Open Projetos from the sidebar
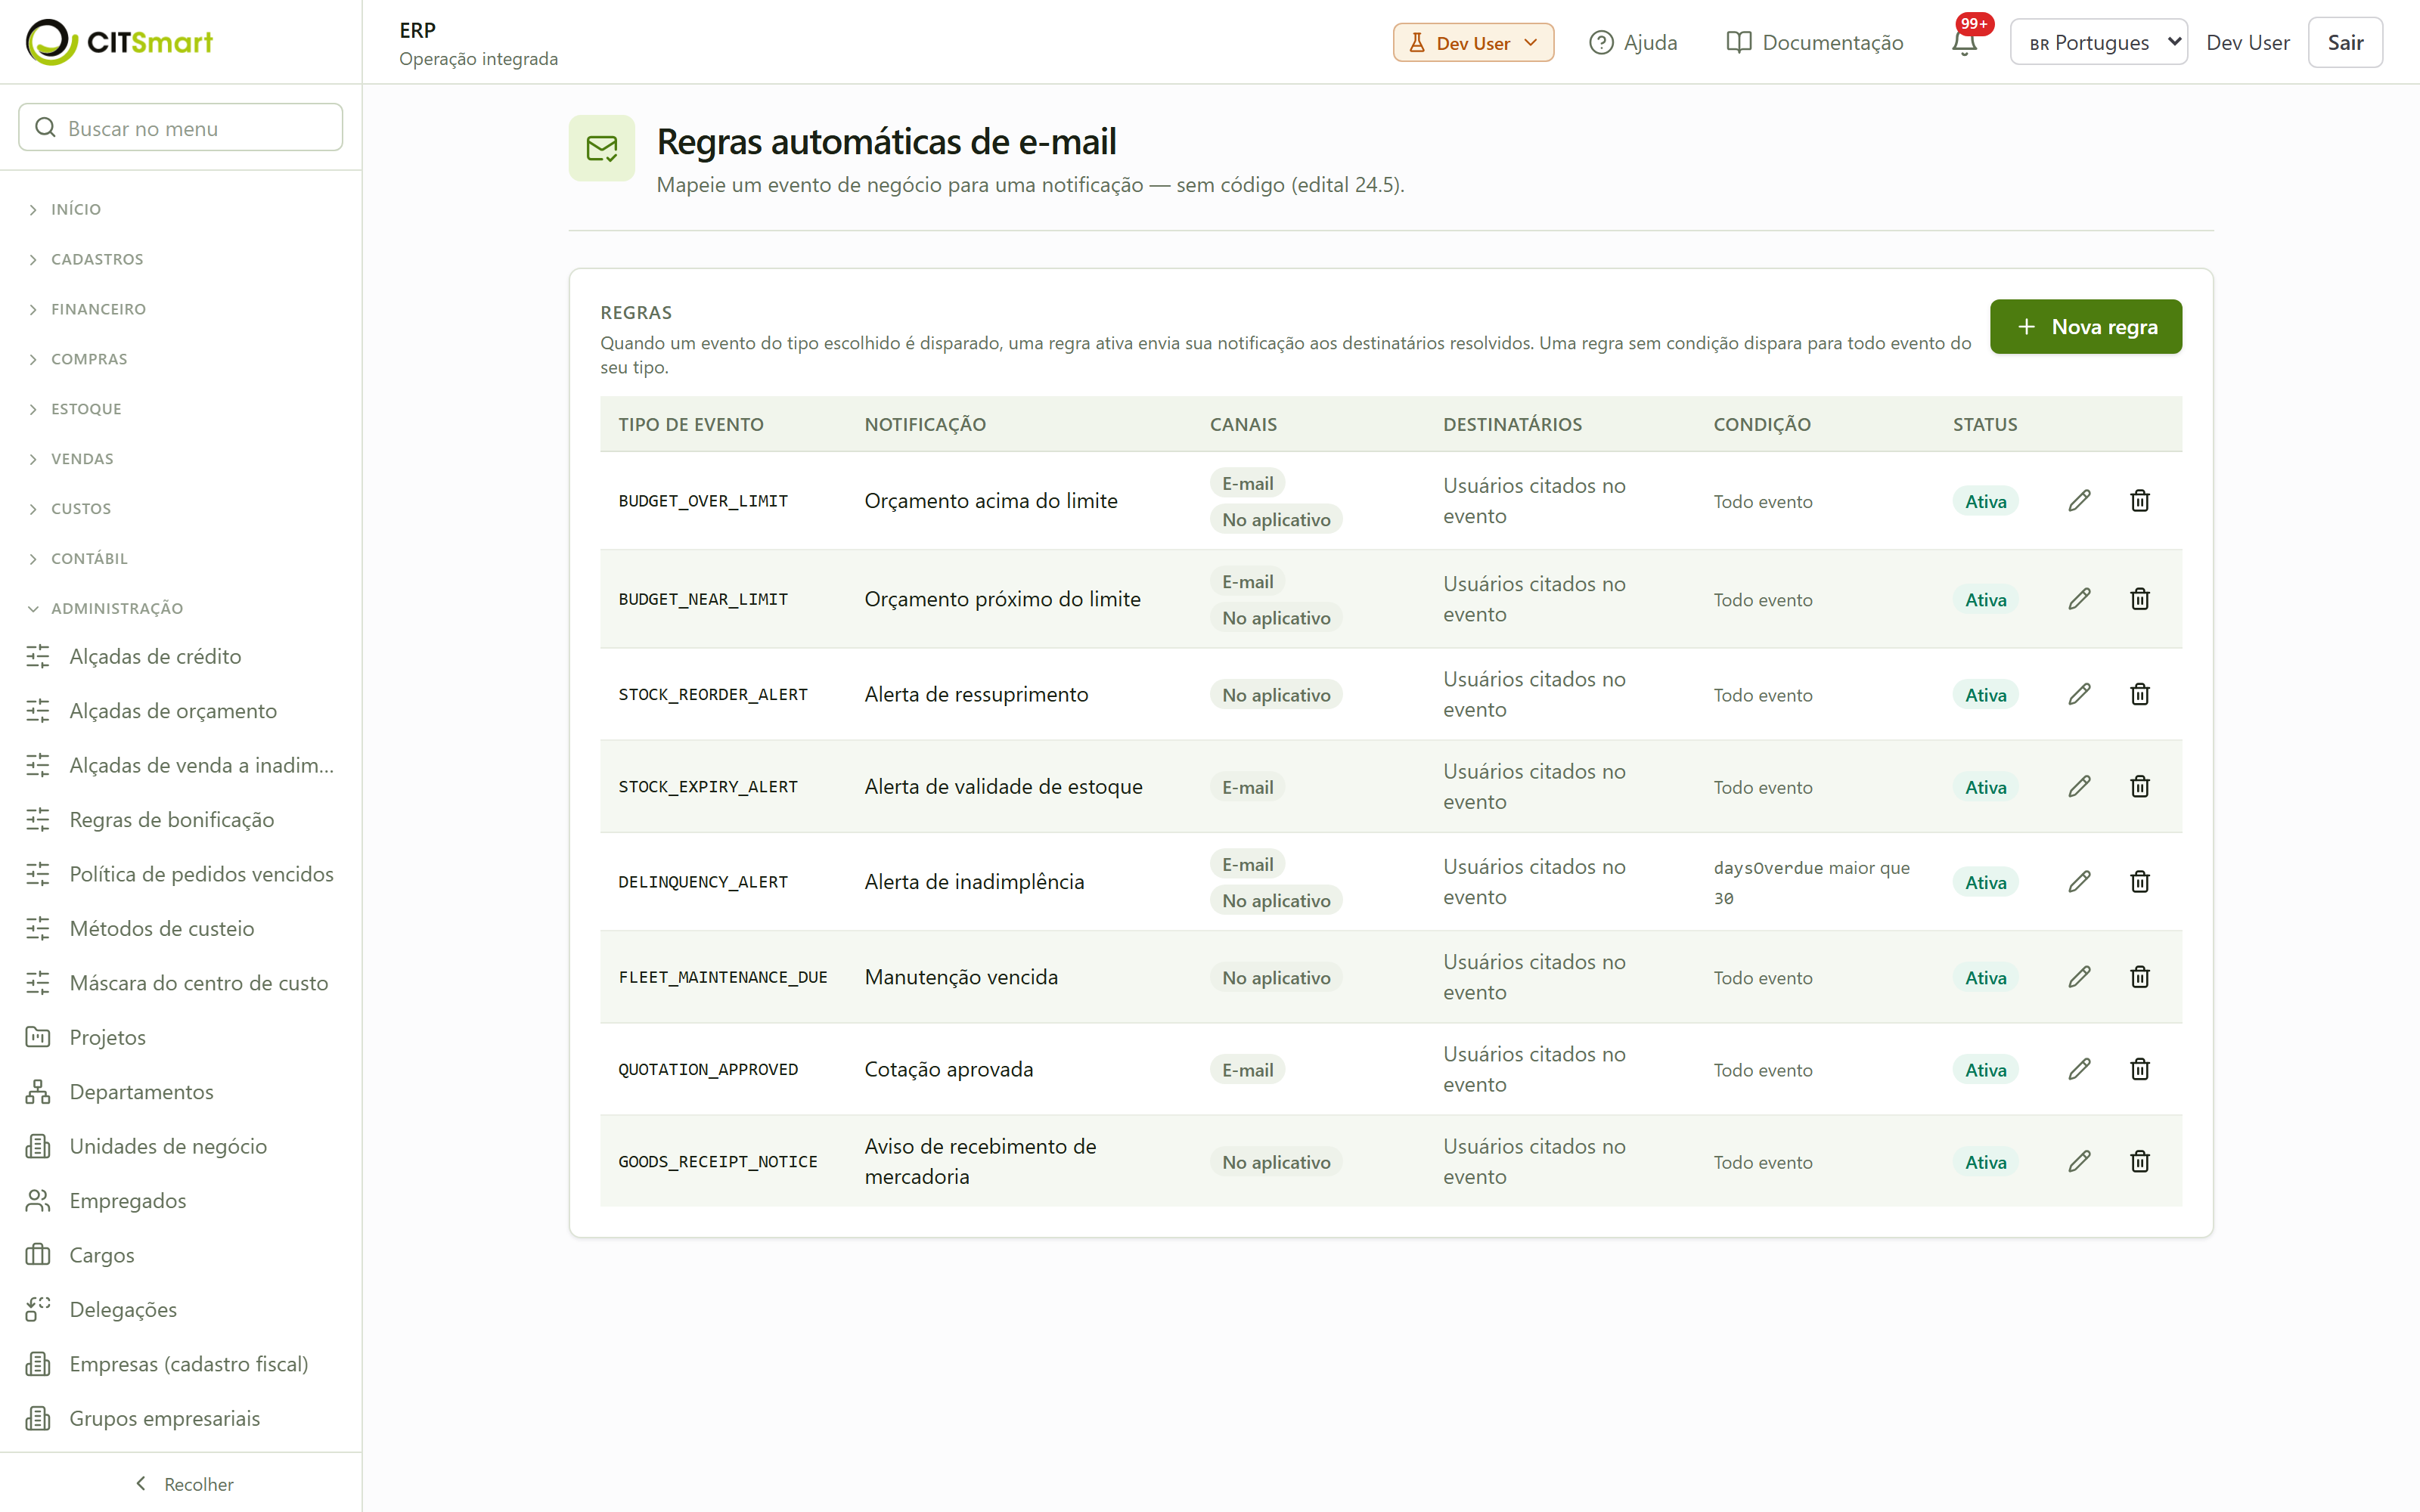 pyautogui.click(x=181, y=1037)
